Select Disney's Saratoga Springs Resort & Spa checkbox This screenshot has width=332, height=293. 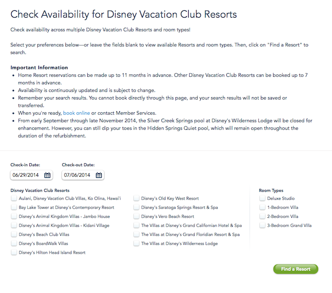(x=137, y=207)
